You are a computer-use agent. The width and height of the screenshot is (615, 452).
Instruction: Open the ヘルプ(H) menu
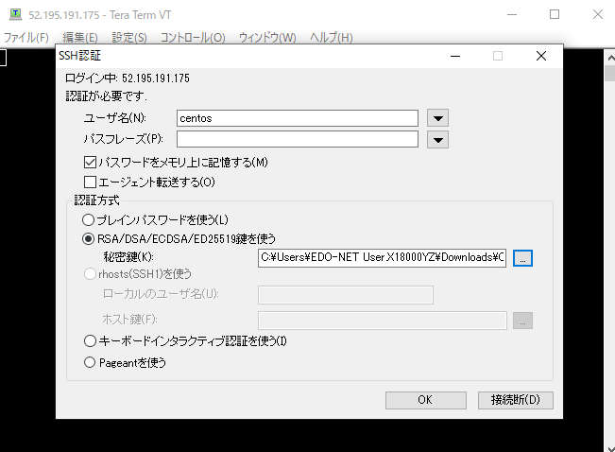point(332,38)
